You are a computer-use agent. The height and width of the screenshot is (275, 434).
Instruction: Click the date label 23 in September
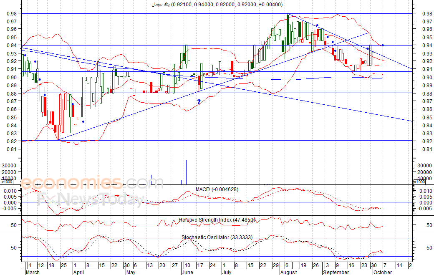pyautogui.click(x=365, y=265)
